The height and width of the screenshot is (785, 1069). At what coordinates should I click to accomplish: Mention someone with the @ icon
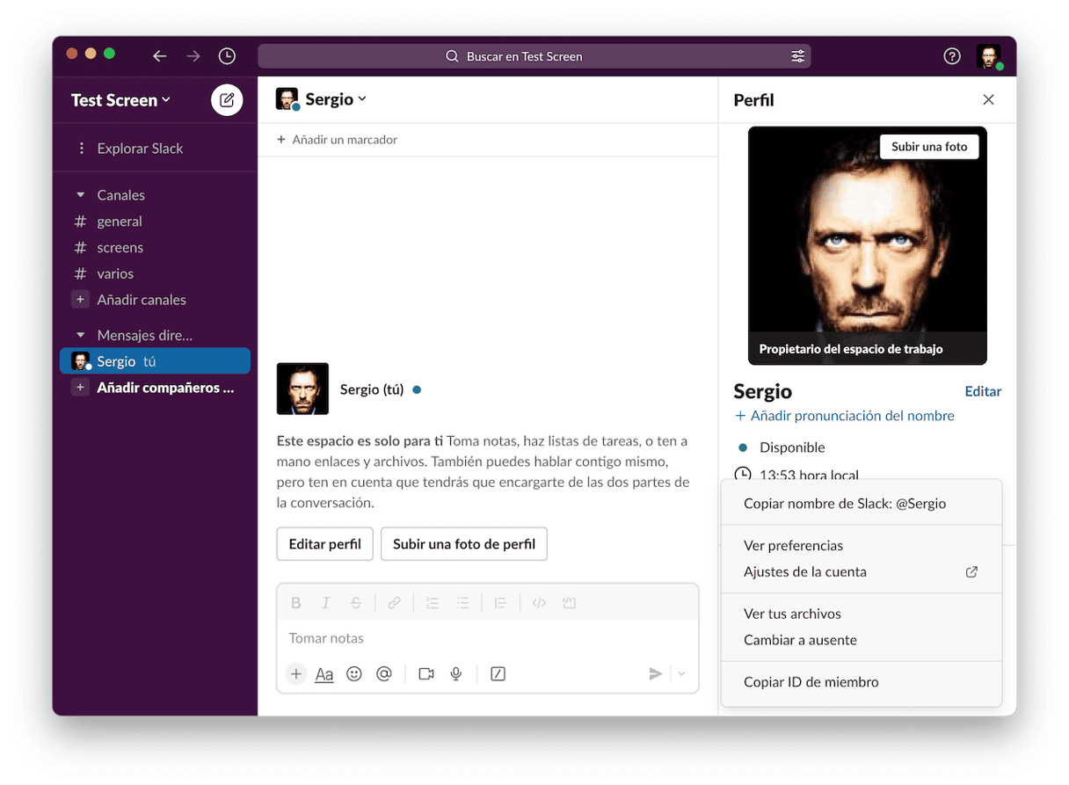pos(384,674)
